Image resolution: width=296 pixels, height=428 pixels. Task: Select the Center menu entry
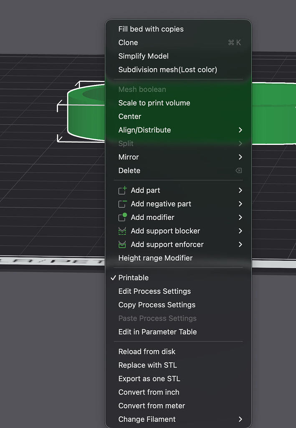click(x=130, y=116)
